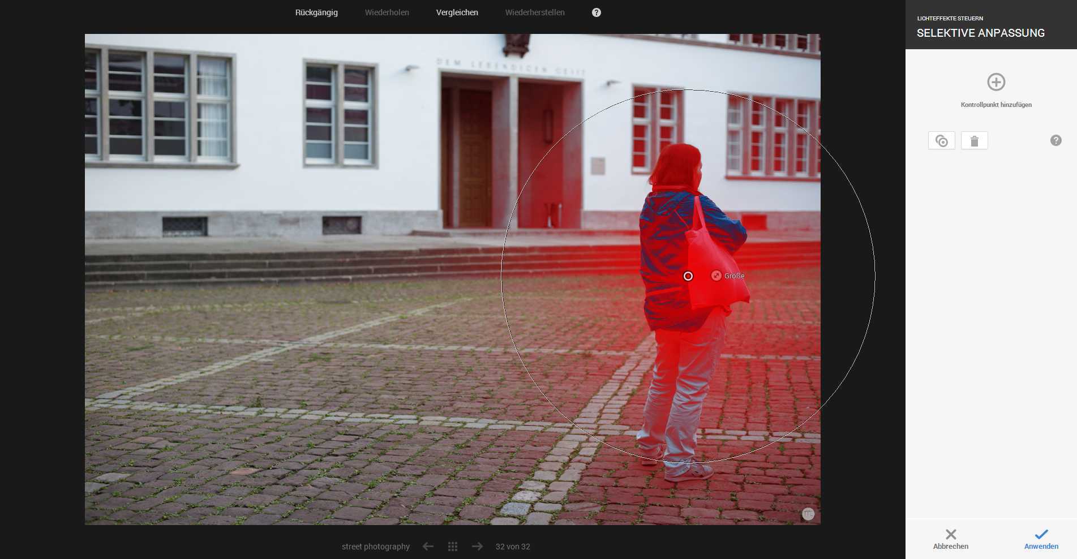This screenshot has width=1077, height=559.
Task: Delete control point with trash icon
Action: pyautogui.click(x=974, y=141)
